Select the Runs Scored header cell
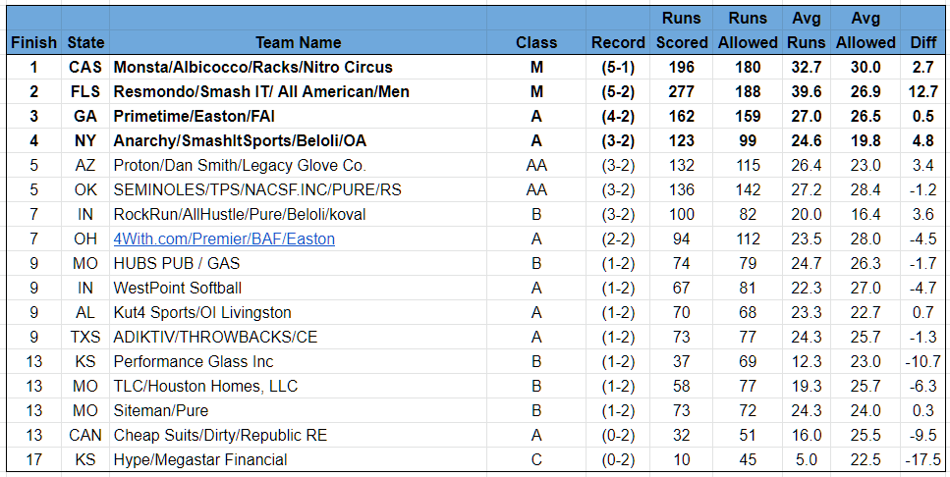This screenshot has width=950, height=477. coord(682,30)
